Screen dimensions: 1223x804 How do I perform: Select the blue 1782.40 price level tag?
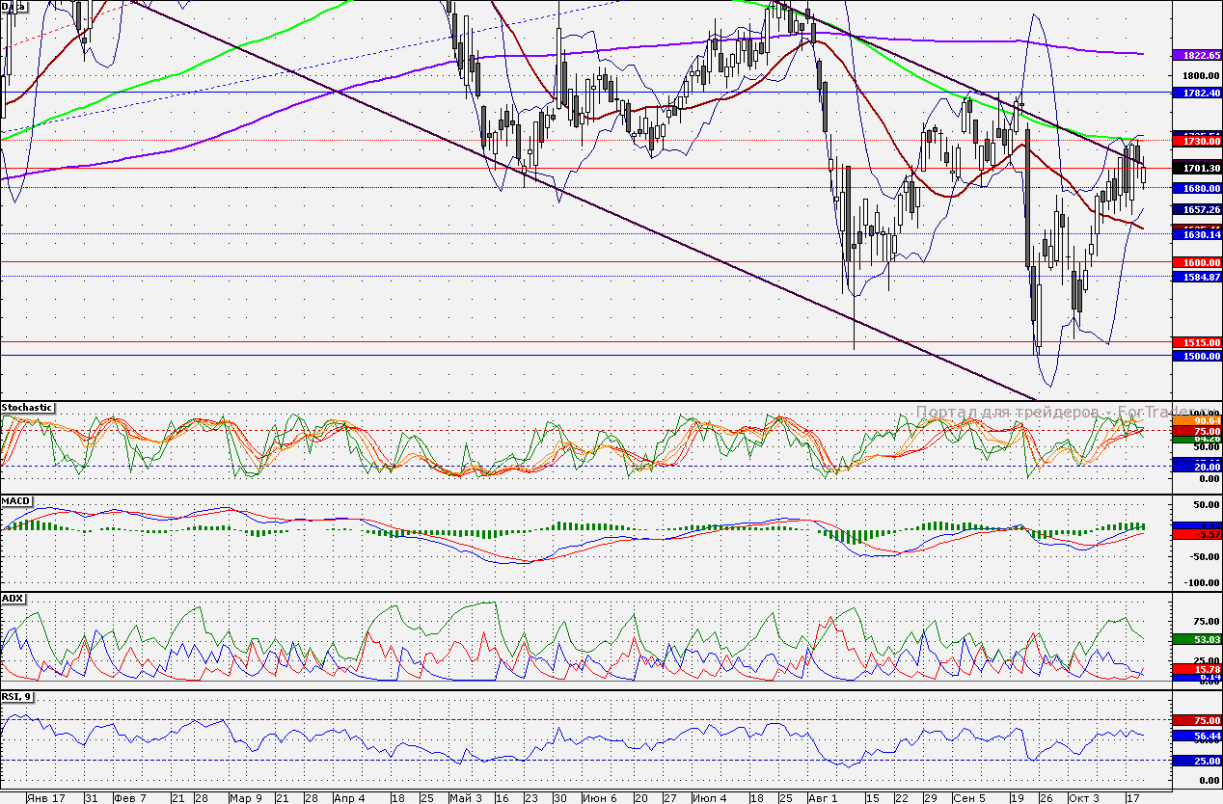pyautogui.click(x=1196, y=94)
